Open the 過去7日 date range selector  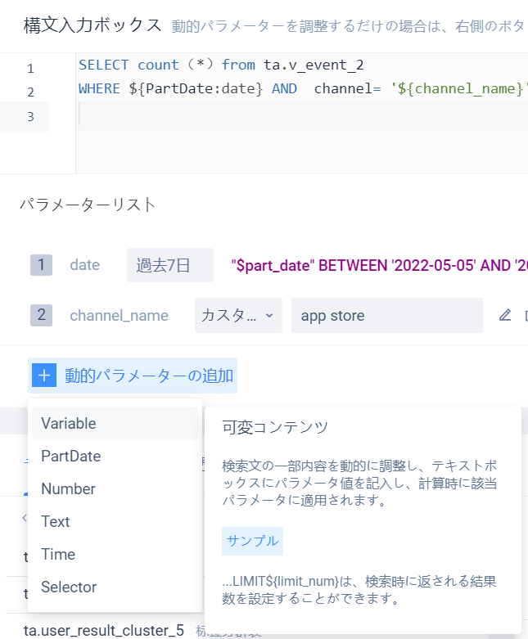coord(170,265)
